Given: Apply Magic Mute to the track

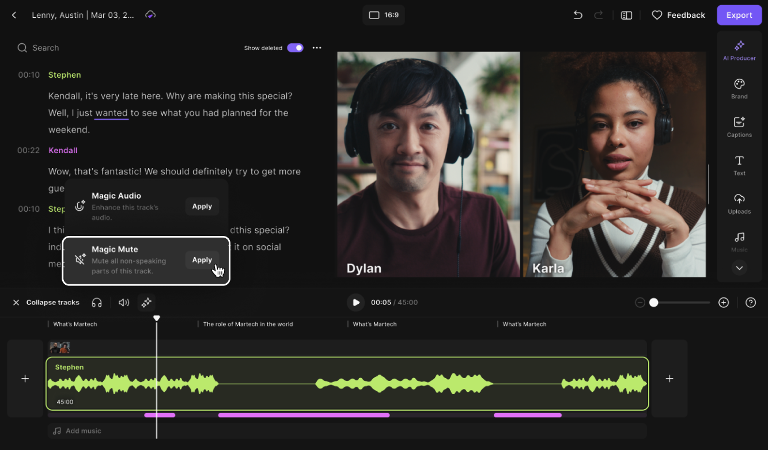Looking at the screenshot, I should 202,260.
